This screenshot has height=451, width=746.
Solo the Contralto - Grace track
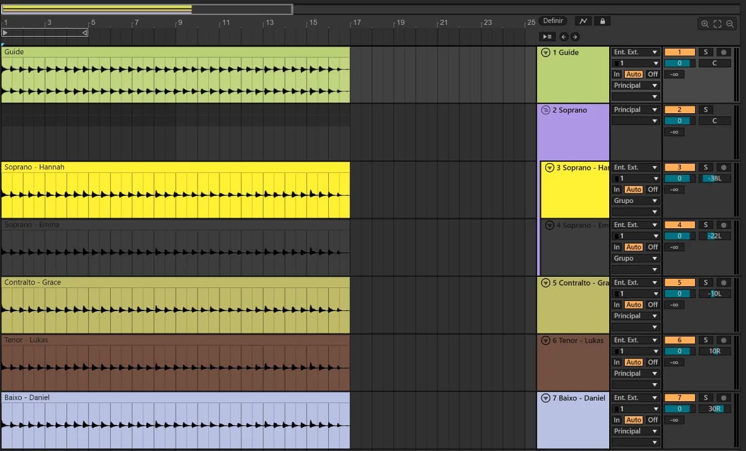point(706,282)
